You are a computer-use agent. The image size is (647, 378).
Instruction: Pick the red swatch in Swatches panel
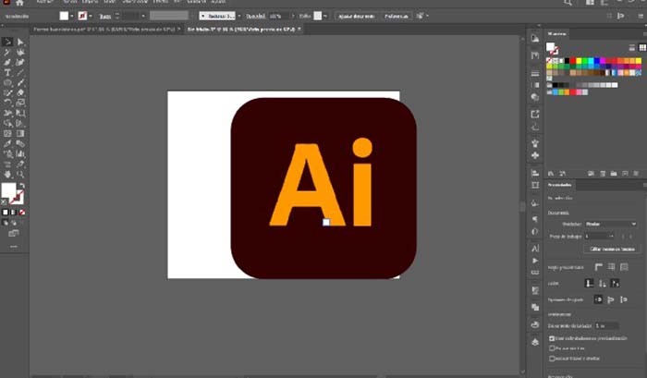573,61
